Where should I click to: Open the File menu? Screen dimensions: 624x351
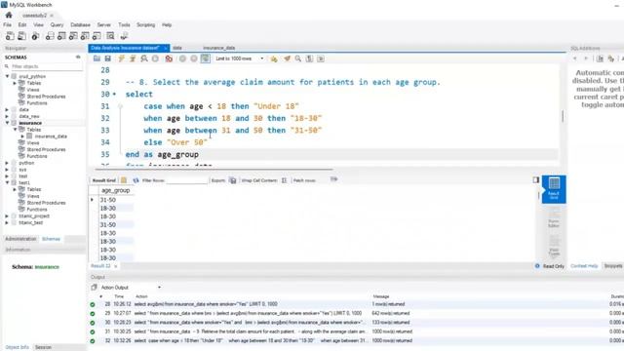(x=7, y=24)
